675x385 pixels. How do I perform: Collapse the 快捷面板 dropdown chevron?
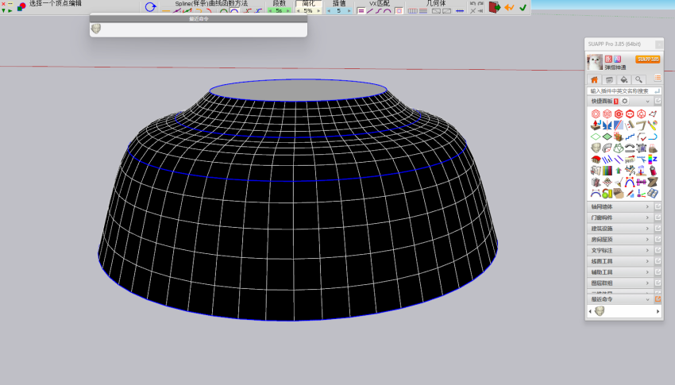(647, 101)
